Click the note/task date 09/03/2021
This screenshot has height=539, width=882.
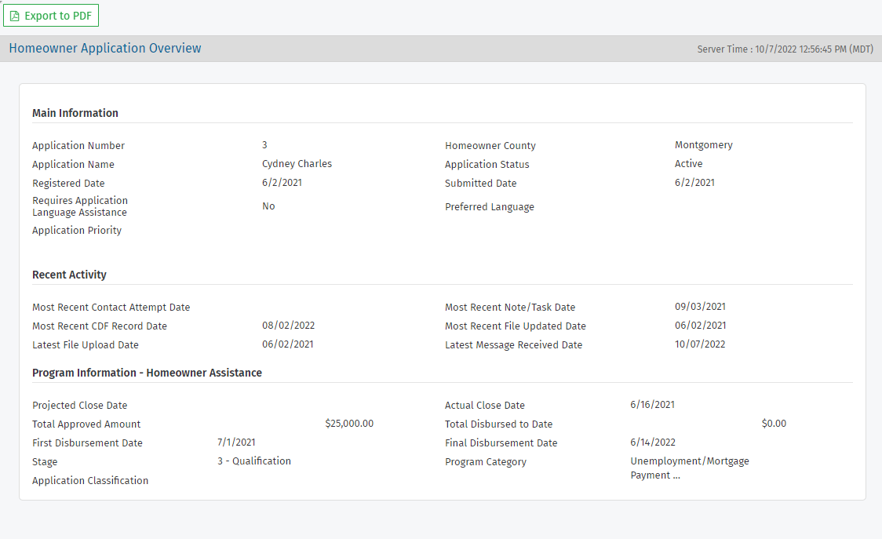700,307
